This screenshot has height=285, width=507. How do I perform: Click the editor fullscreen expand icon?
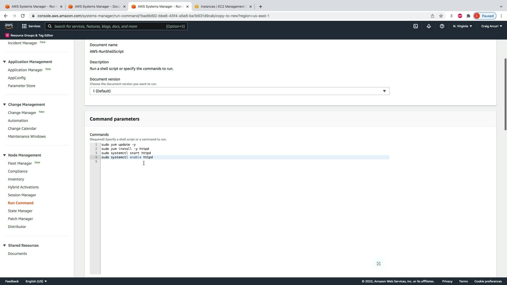379,264
